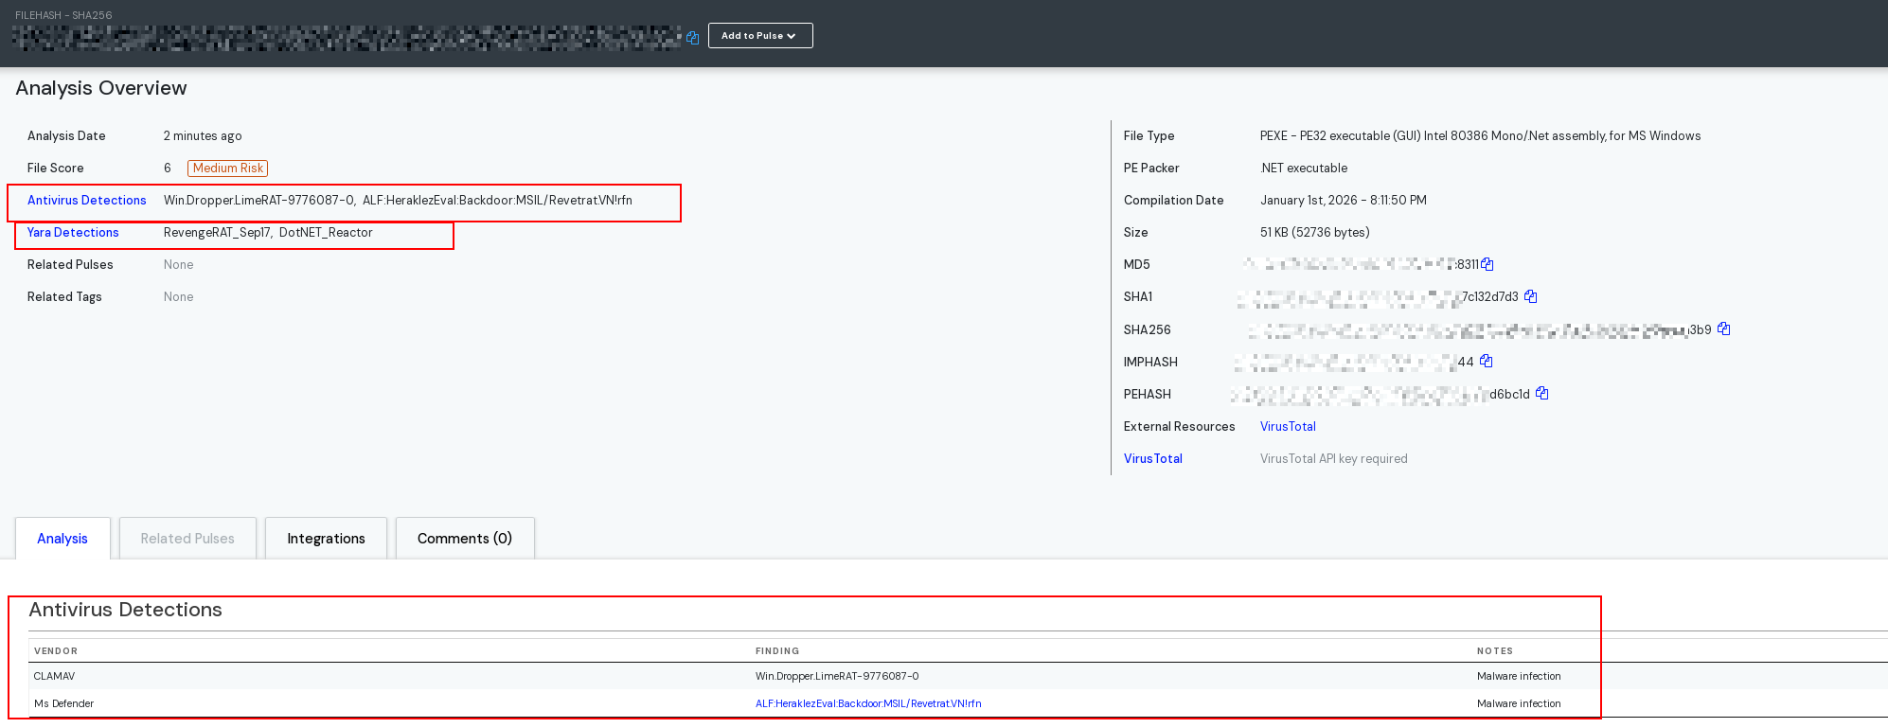Screen dimensions: 1888x728
Task: Click the Antivirus Detections link
Action: click(x=87, y=200)
